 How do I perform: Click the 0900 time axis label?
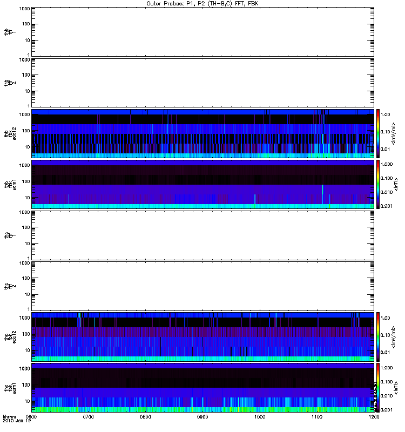pyautogui.click(x=202, y=417)
